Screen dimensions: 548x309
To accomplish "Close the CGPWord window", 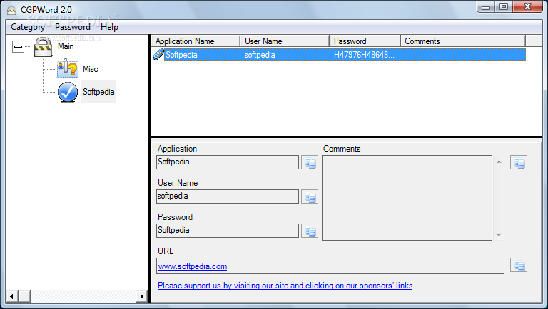I will pyautogui.click(x=528, y=6).
